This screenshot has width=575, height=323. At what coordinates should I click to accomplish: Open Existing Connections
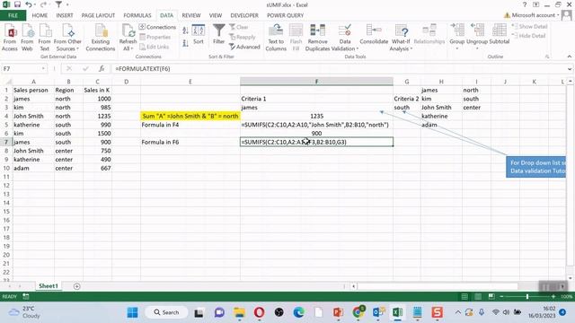click(x=101, y=38)
